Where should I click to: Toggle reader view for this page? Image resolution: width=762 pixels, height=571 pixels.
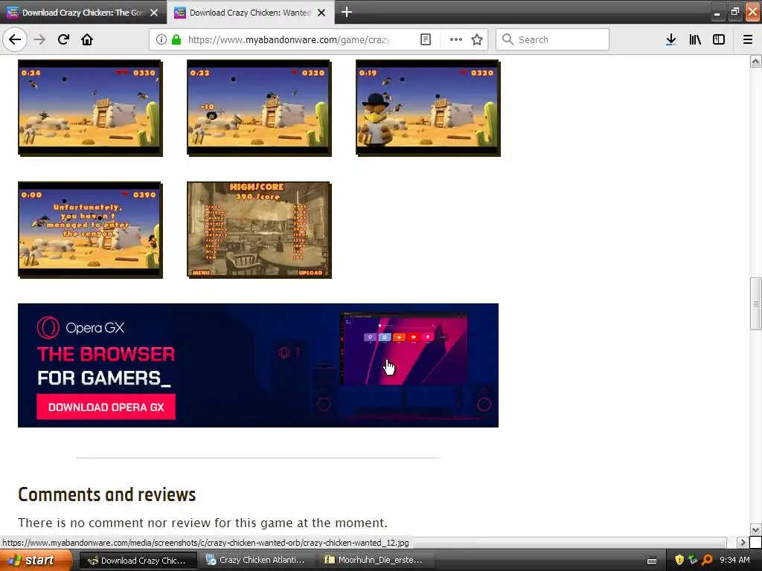coord(425,39)
